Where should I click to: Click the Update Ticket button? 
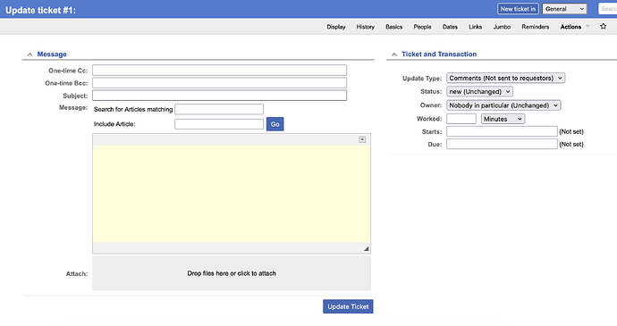point(348,306)
